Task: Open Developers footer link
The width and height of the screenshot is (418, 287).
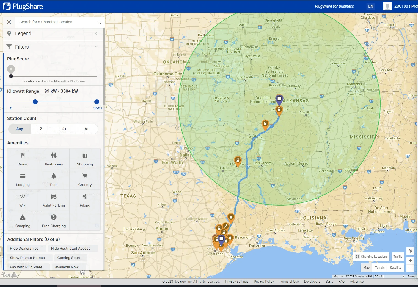Action: 312,282
